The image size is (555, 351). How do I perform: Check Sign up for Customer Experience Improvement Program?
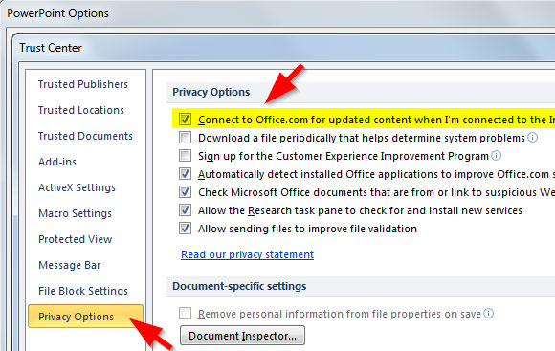click(185, 156)
